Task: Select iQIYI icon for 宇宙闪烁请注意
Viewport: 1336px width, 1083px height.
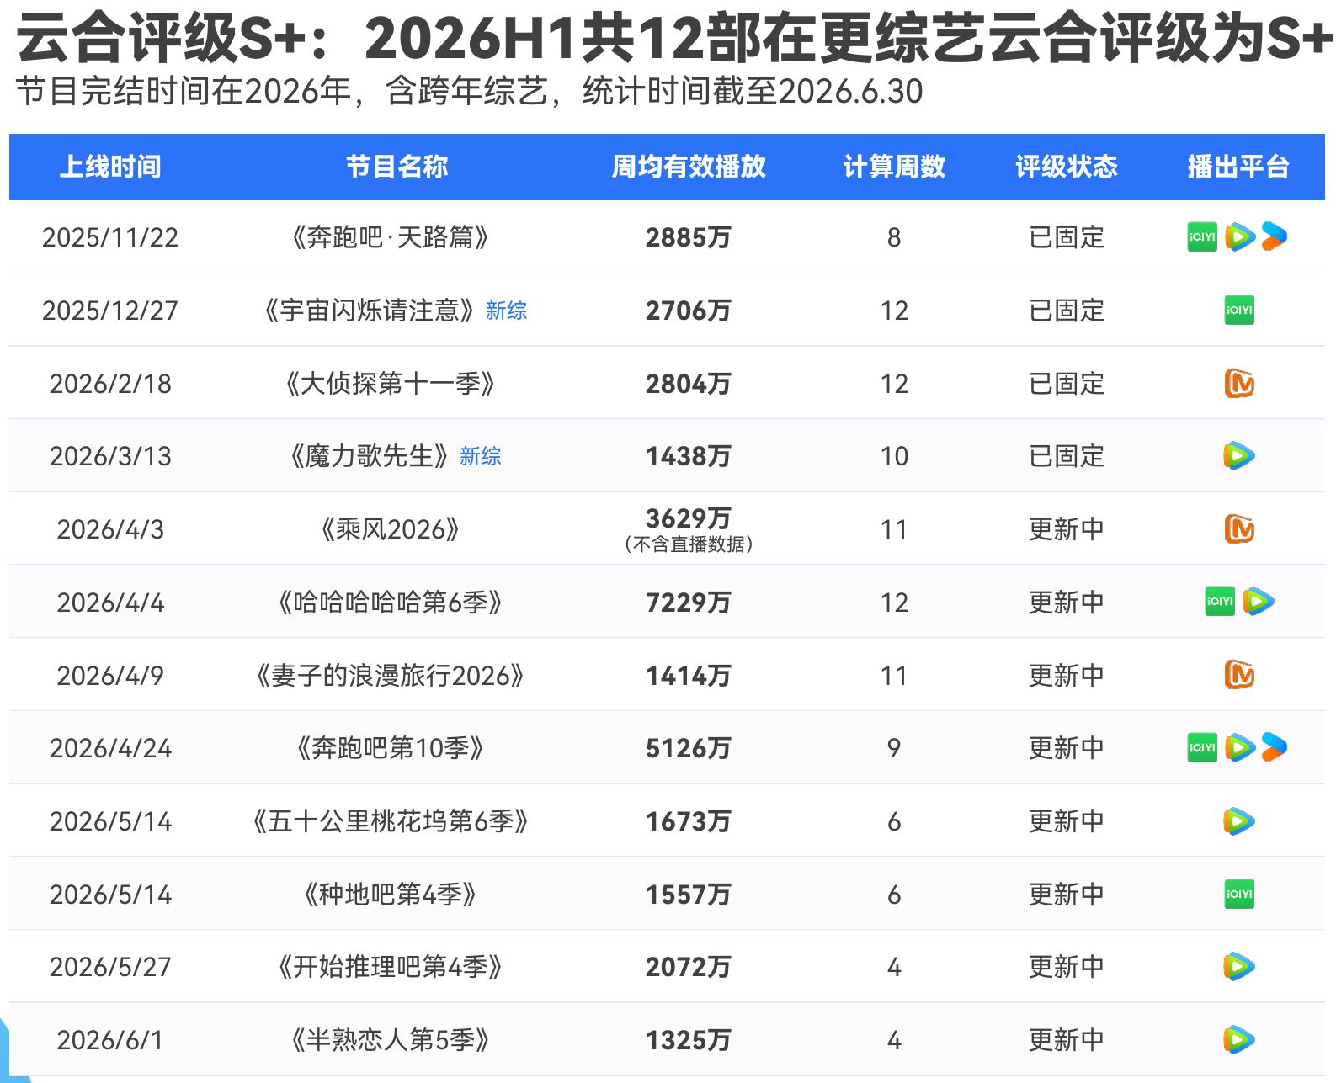Action: point(1239,311)
